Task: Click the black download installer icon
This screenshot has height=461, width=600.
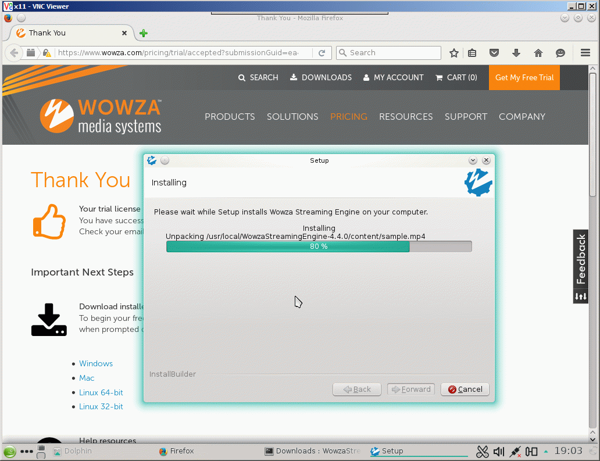Action: click(x=49, y=320)
